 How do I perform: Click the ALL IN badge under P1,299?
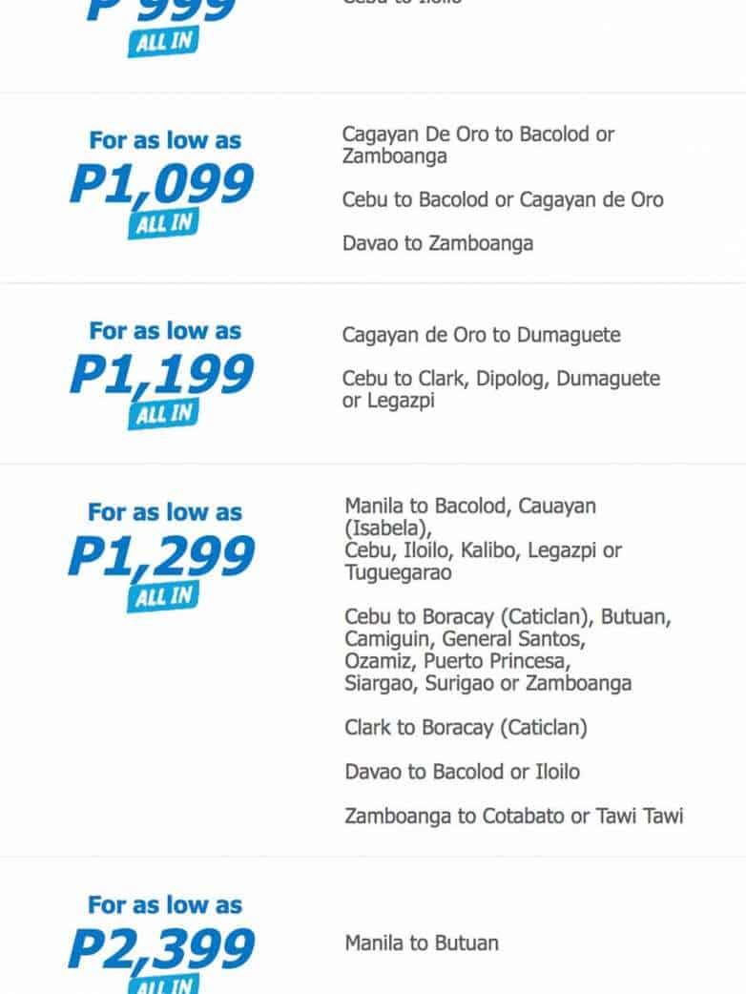click(x=162, y=597)
